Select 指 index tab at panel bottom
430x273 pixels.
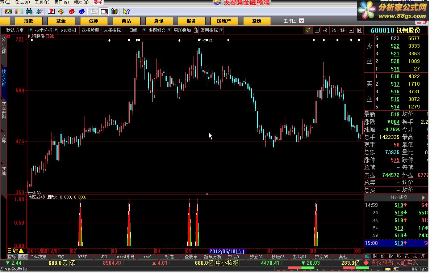coord(391,256)
